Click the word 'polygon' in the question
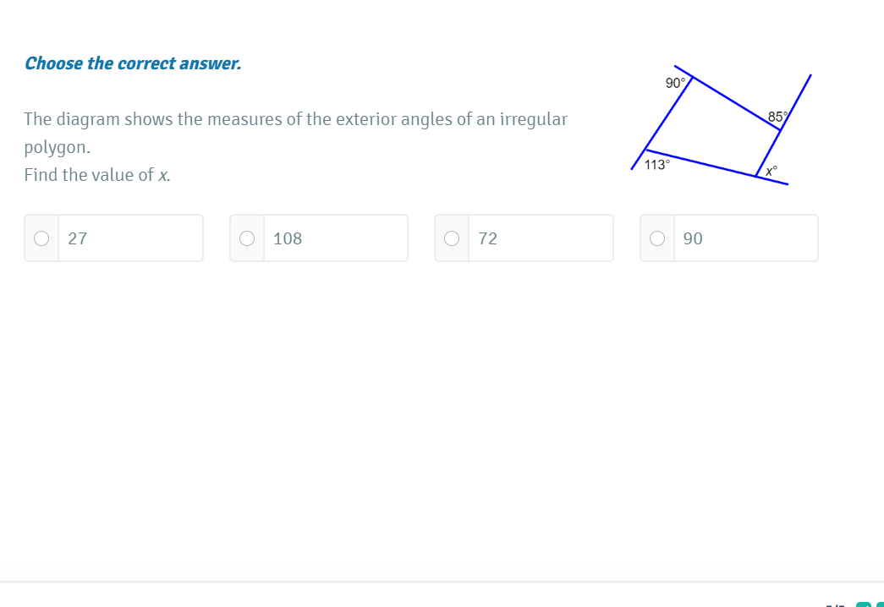The width and height of the screenshot is (884, 607). coord(54,147)
